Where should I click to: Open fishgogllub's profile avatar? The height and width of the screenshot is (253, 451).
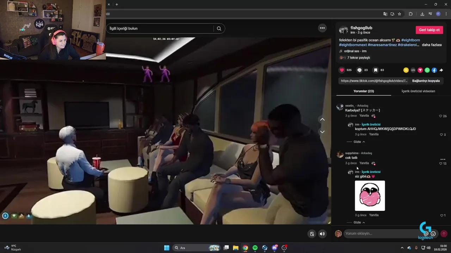(343, 30)
